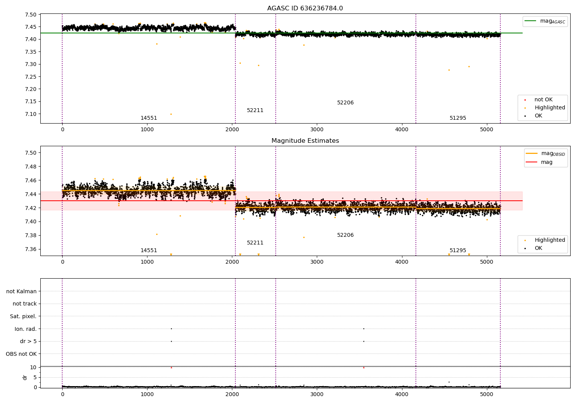The height and width of the screenshot is (403, 576).
Task: Click "not OK" in the top plot legend
Action: pos(543,99)
